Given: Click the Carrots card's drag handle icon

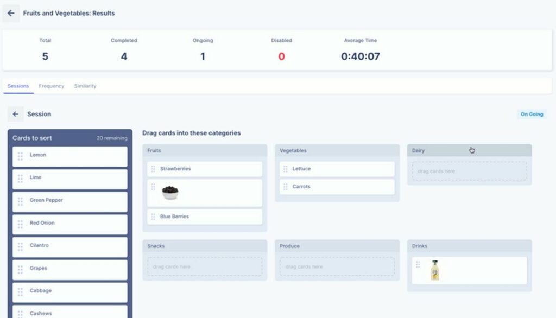Looking at the screenshot, I should click(285, 186).
